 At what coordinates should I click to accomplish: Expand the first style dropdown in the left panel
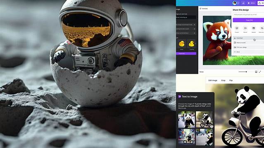pos(186,25)
